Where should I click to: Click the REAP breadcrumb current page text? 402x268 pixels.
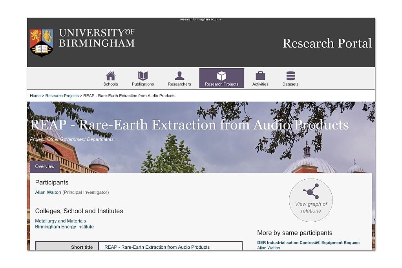click(129, 96)
